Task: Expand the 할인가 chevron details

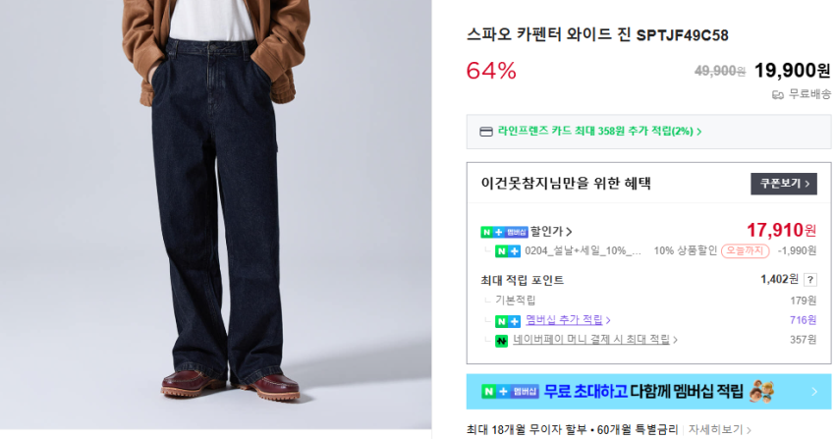Action: coord(569,232)
